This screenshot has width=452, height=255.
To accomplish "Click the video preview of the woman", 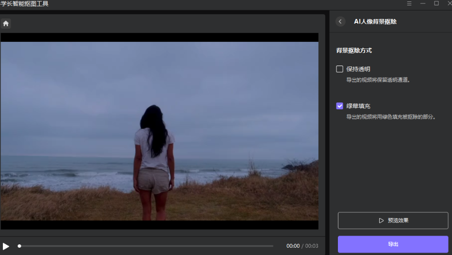I will (x=159, y=131).
